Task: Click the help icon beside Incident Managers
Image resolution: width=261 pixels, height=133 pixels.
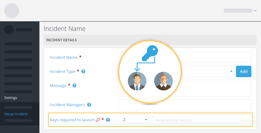Action: 89,105
